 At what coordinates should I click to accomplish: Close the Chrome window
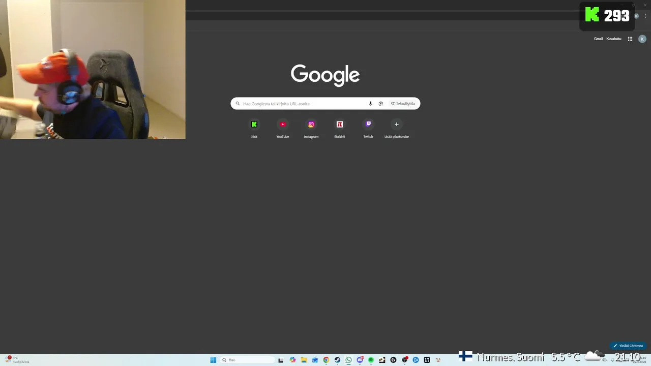[x=645, y=5]
